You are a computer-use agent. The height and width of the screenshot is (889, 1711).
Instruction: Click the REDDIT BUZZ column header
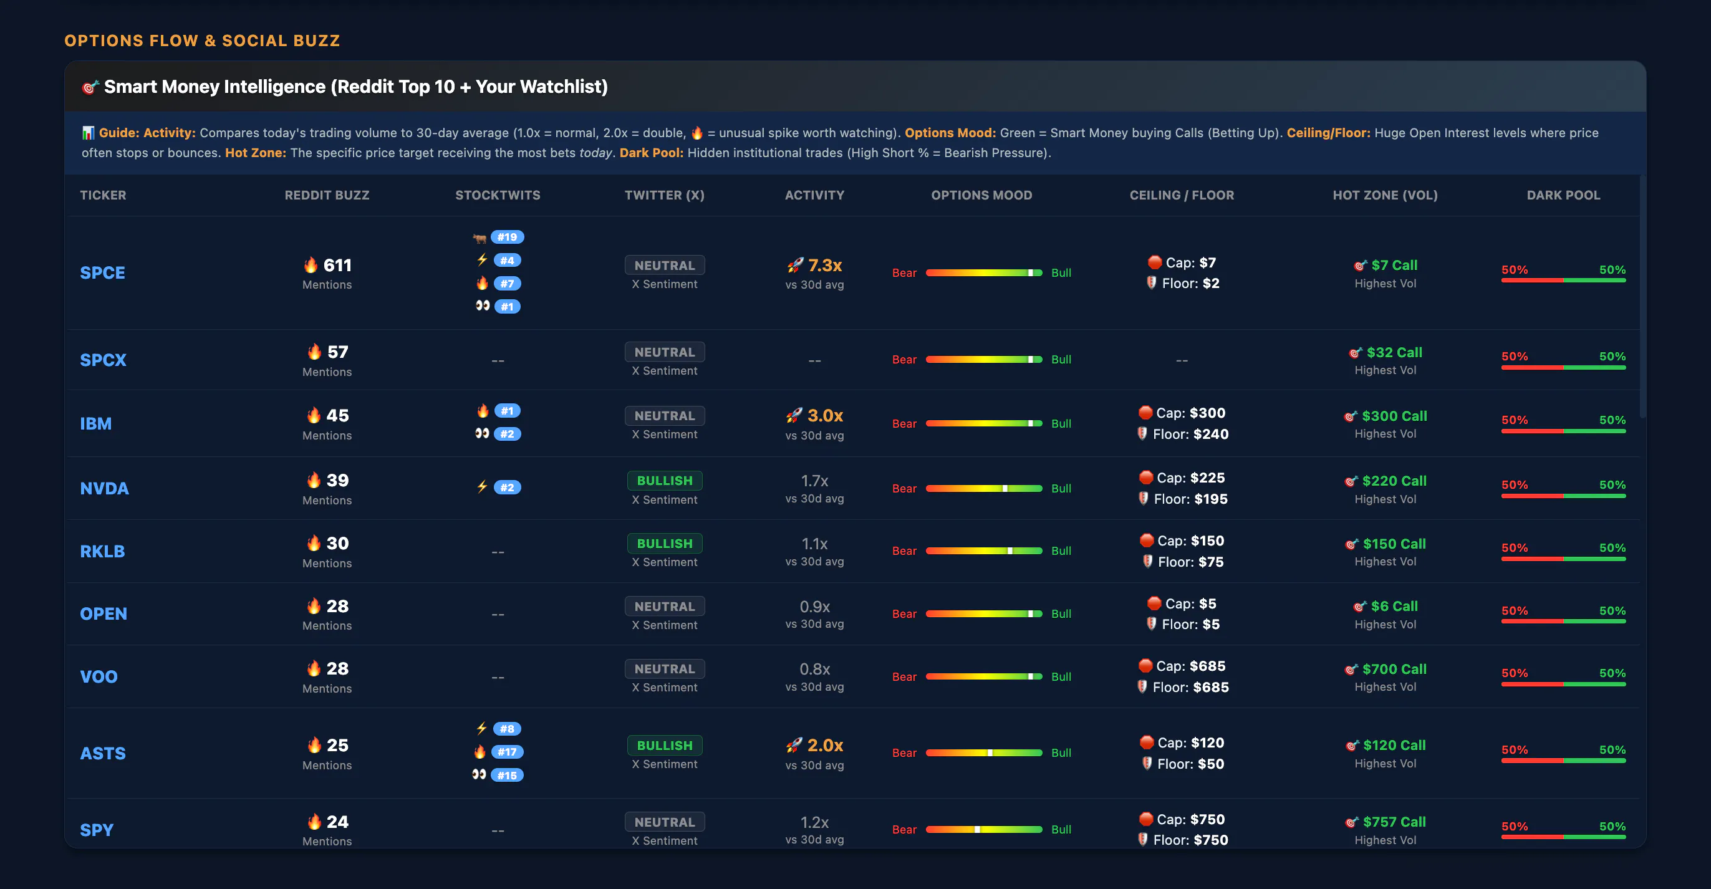[x=327, y=195]
